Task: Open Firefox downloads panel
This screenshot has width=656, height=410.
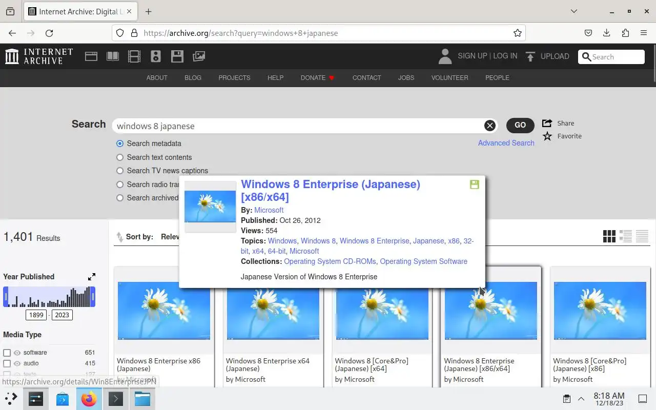Action: pyautogui.click(x=607, y=33)
